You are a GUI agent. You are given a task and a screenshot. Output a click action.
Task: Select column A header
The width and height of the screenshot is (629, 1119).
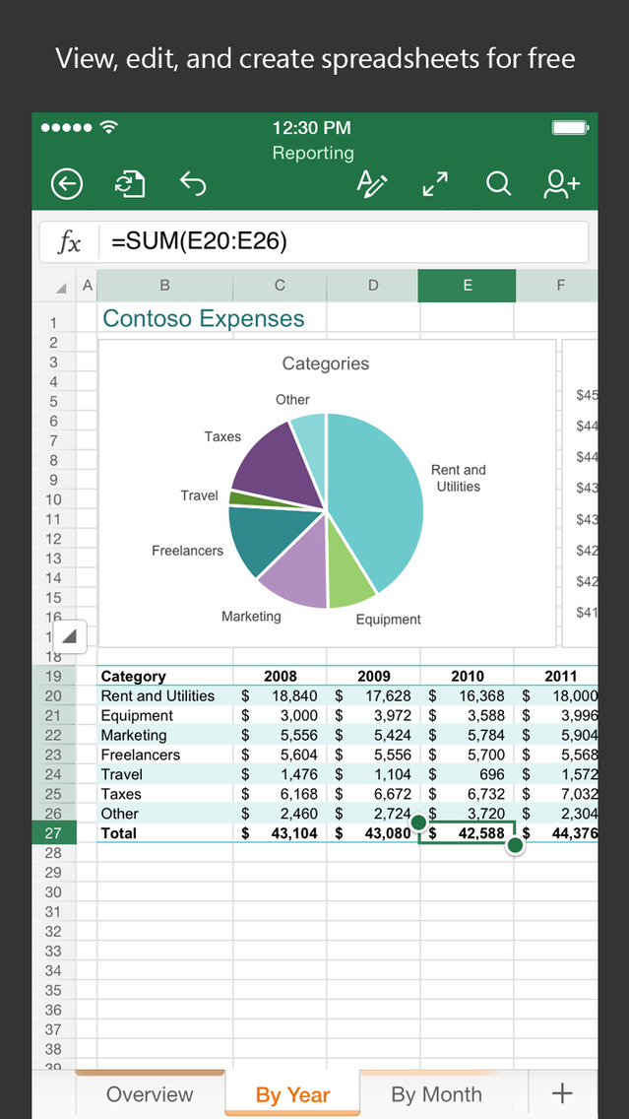[87, 286]
